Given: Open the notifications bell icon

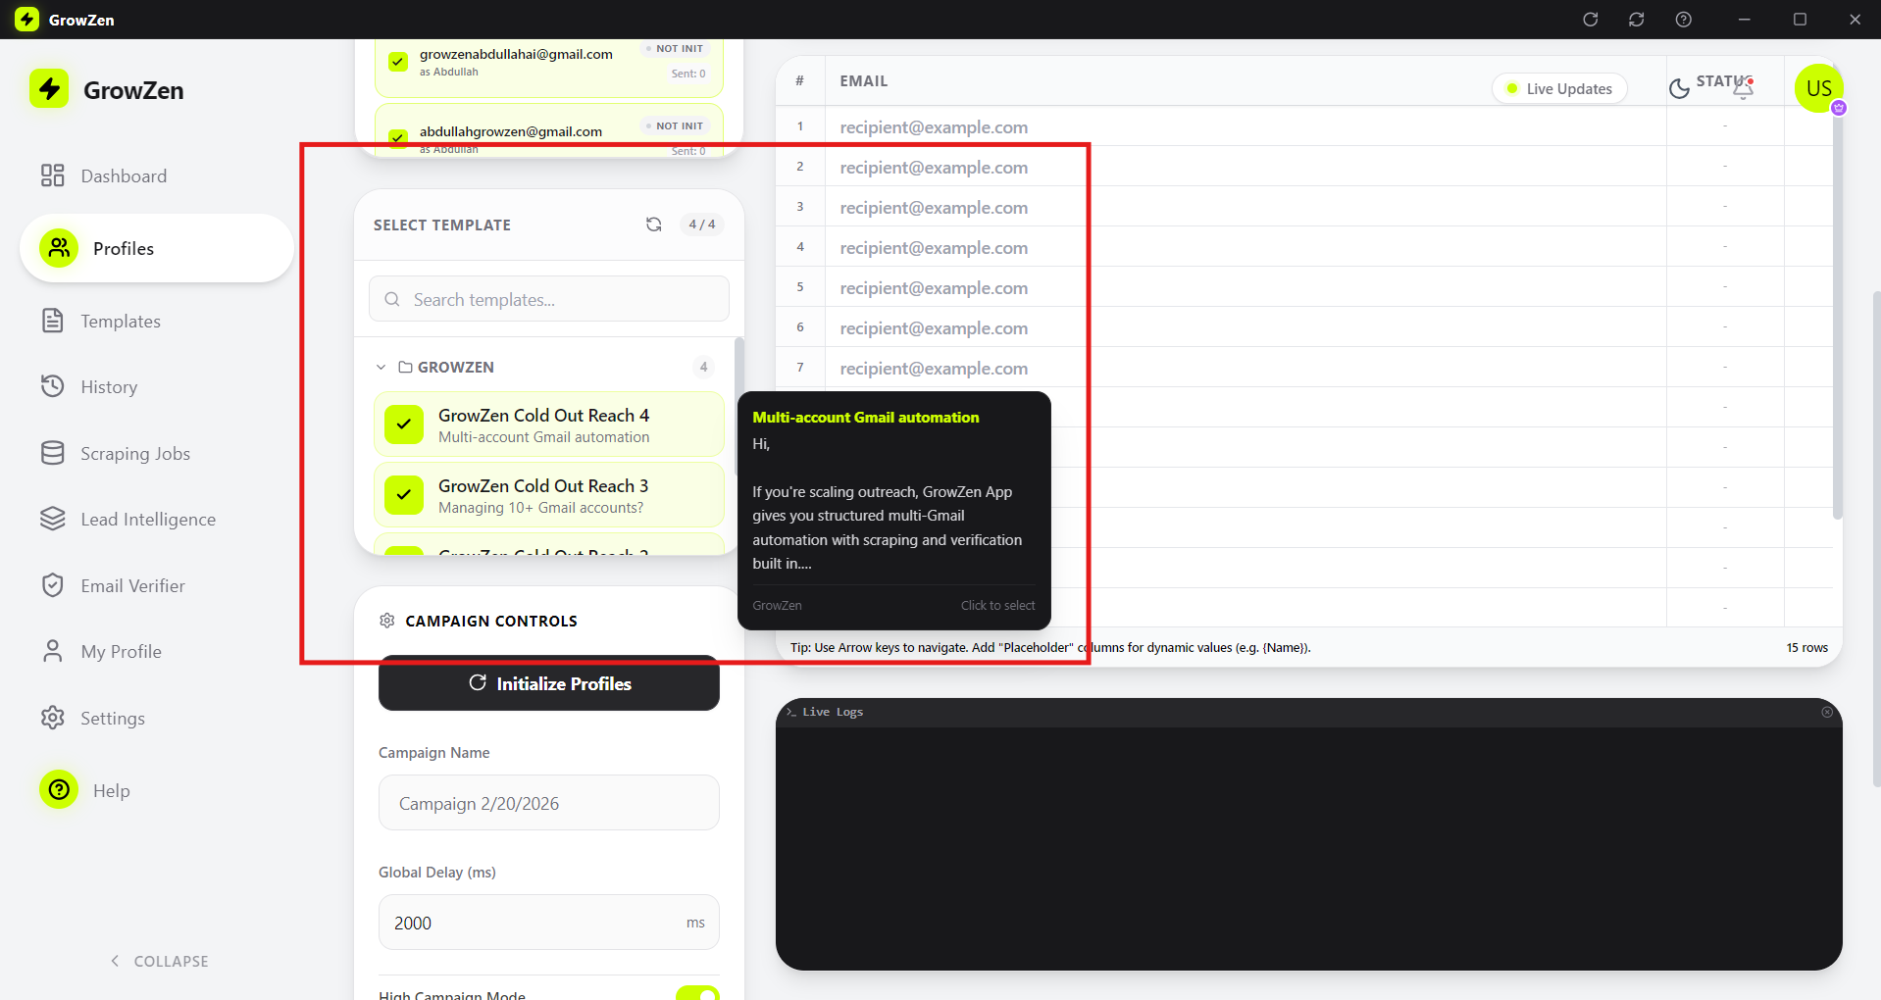Looking at the screenshot, I should (x=1743, y=89).
